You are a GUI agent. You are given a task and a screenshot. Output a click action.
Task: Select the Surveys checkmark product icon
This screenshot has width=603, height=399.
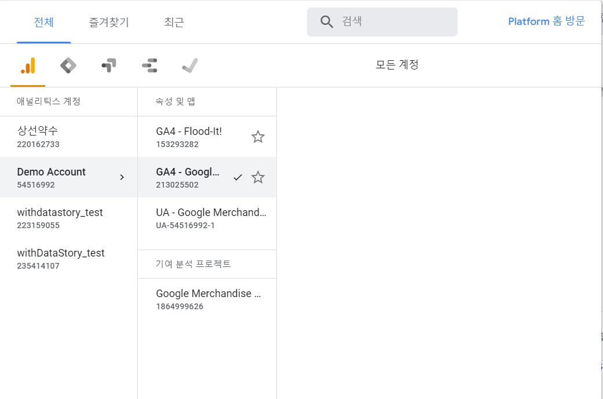pos(190,65)
